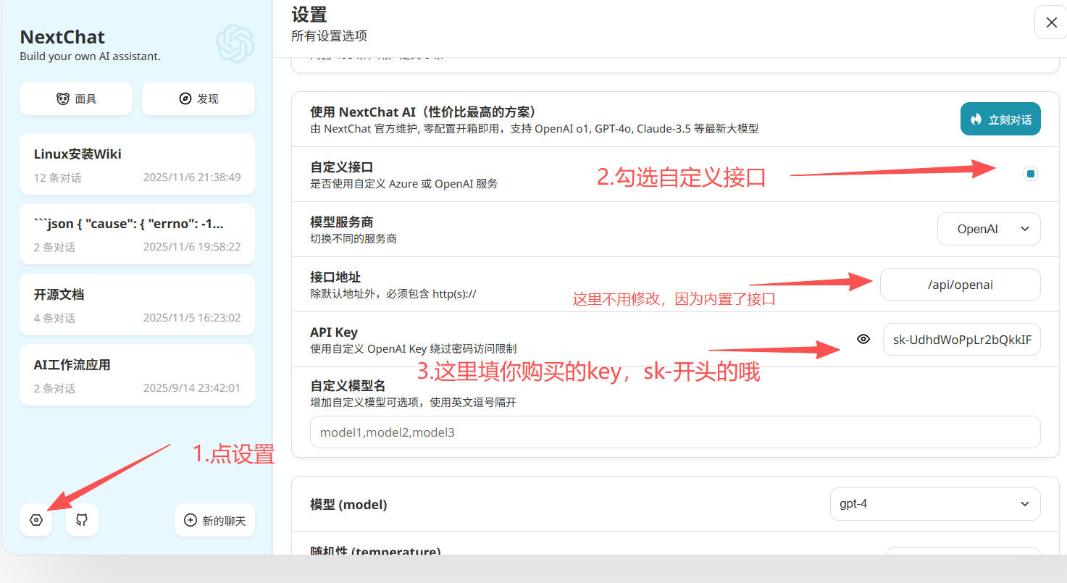Open settings via the gear icon
The height and width of the screenshot is (583, 1067).
(x=36, y=520)
